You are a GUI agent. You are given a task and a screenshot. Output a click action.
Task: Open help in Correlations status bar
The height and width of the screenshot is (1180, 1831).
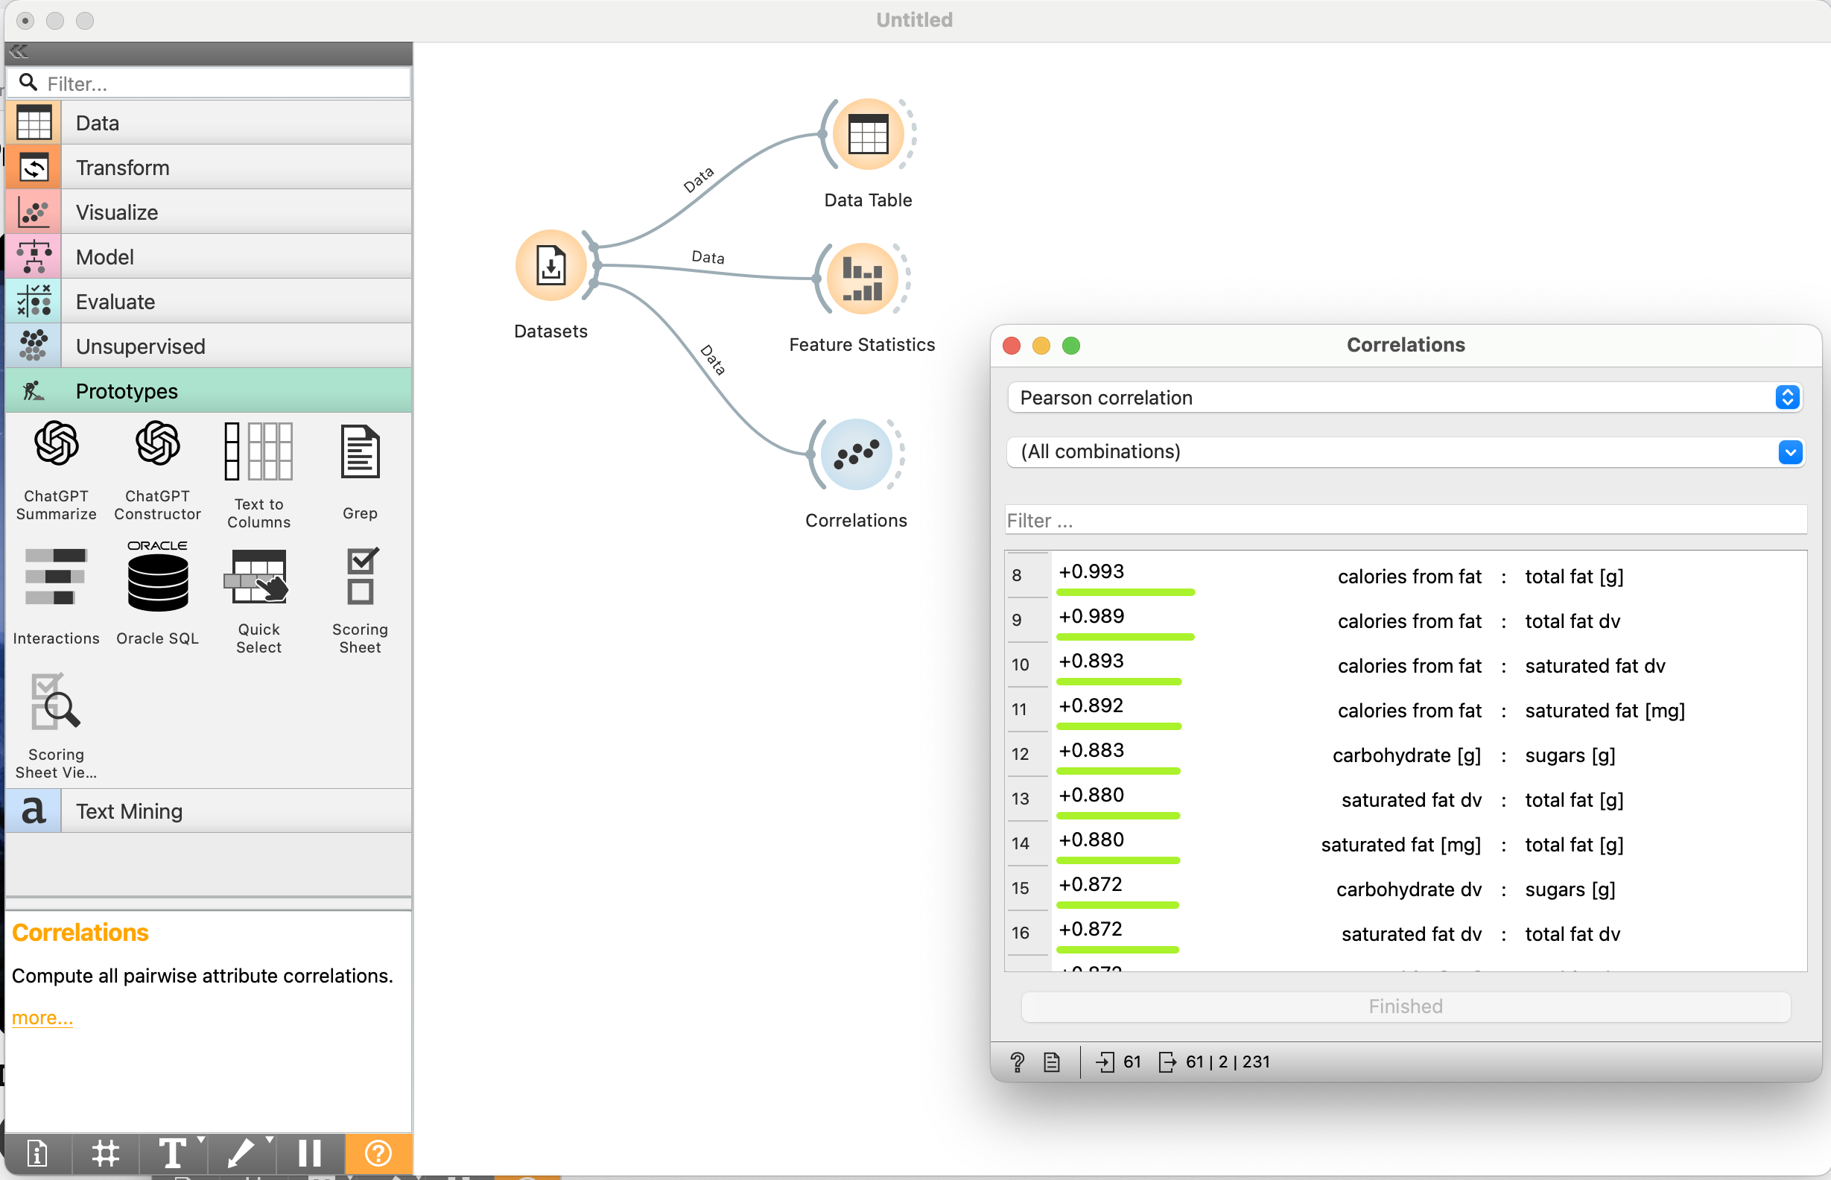[1018, 1062]
